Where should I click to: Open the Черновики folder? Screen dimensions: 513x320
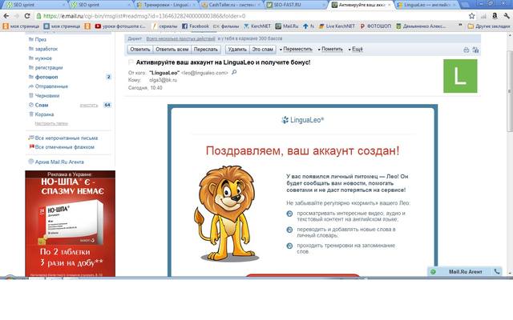(x=47, y=96)
